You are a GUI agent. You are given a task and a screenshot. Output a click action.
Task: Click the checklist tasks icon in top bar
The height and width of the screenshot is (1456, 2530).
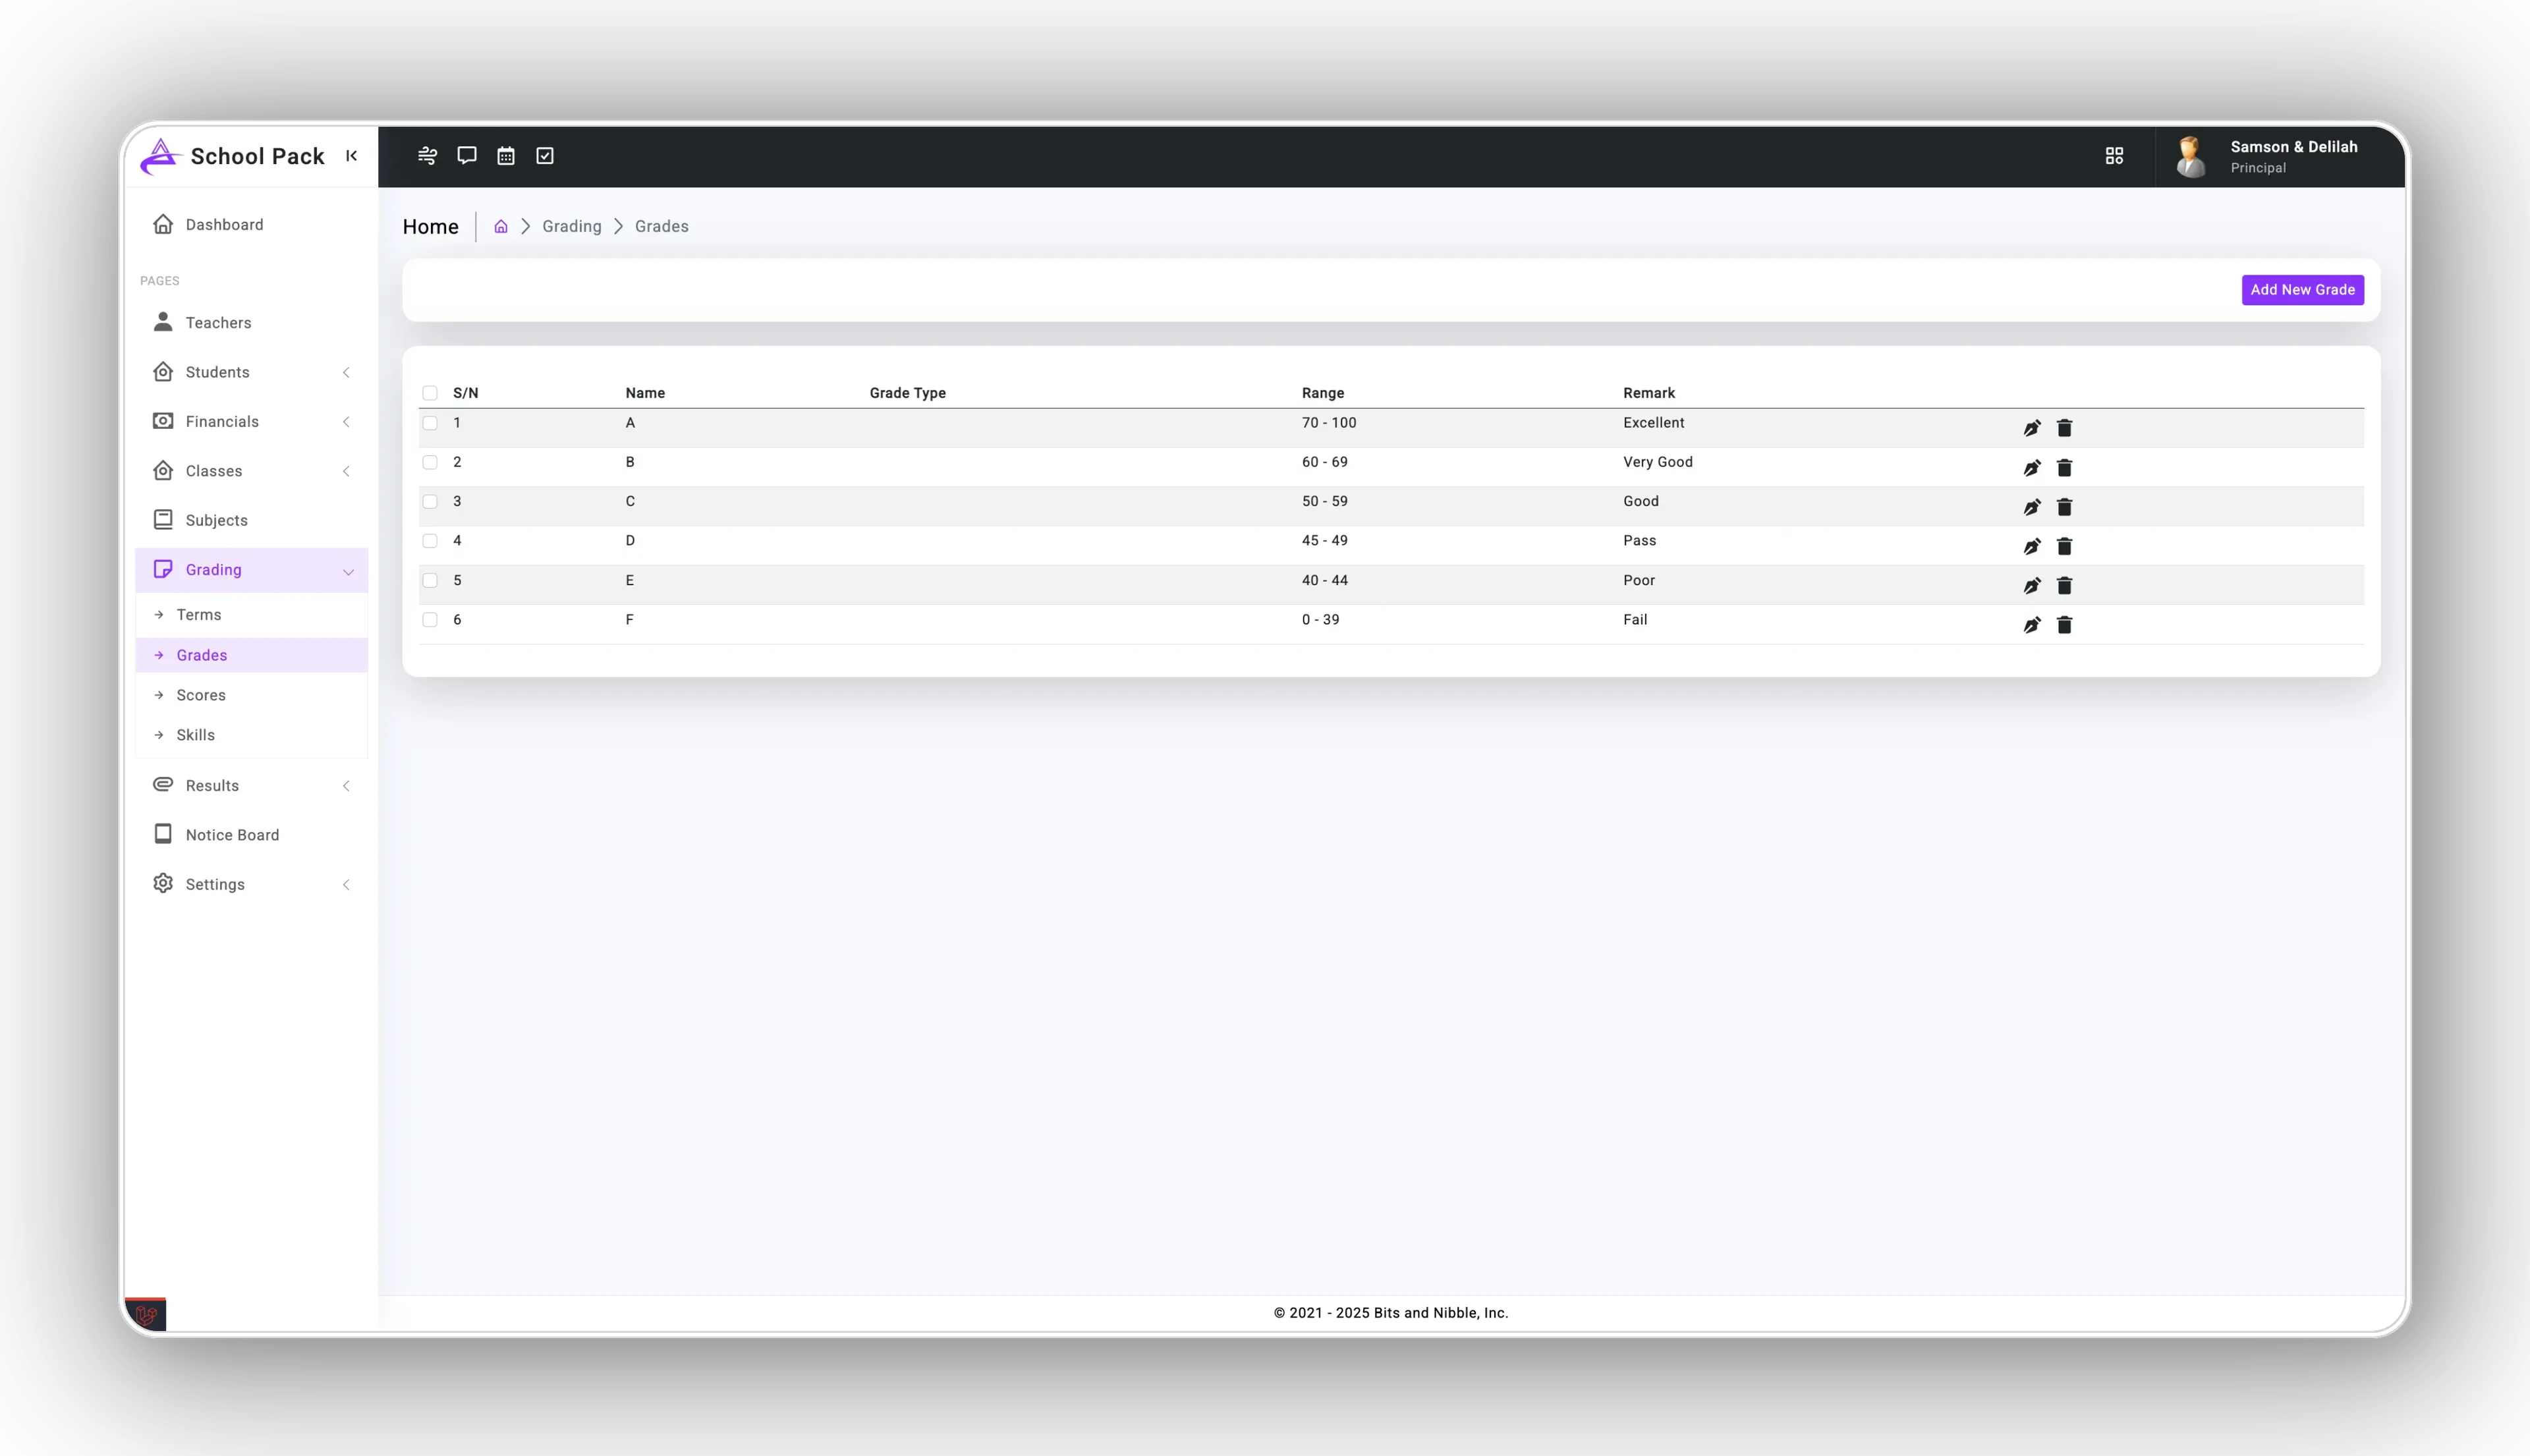545,155
